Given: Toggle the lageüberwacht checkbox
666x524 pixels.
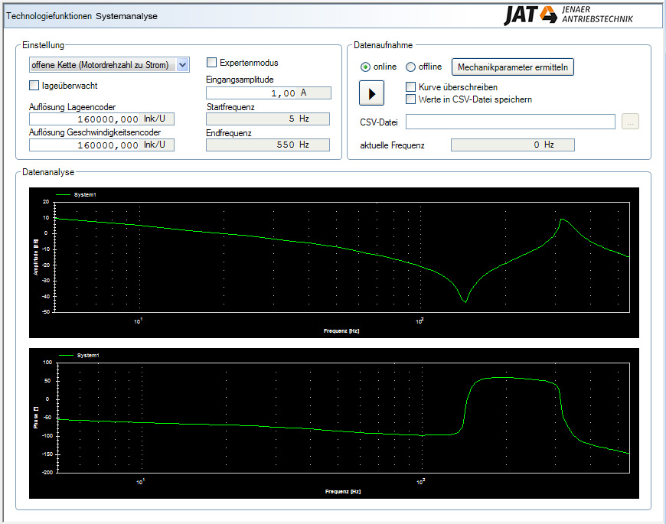Looking at the screenshot, I should (x=34, y=86).
